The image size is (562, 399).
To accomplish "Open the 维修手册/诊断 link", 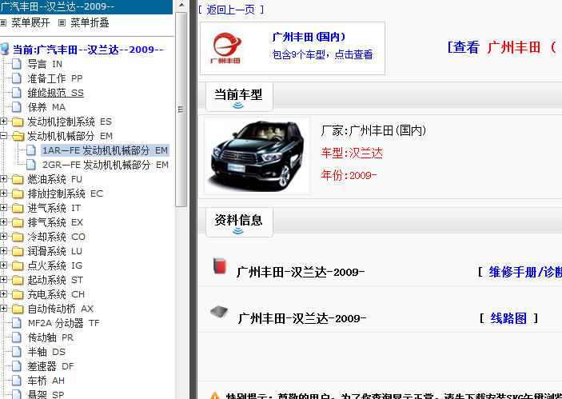I will click(525, 272).
